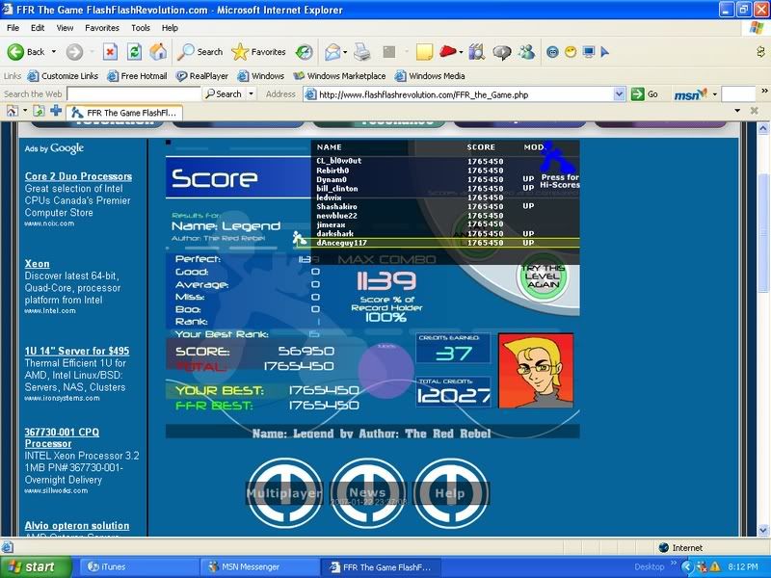This screenshot has width=771, height=578.
Task: Open the Favorites star button
Action: click(258, 52)
